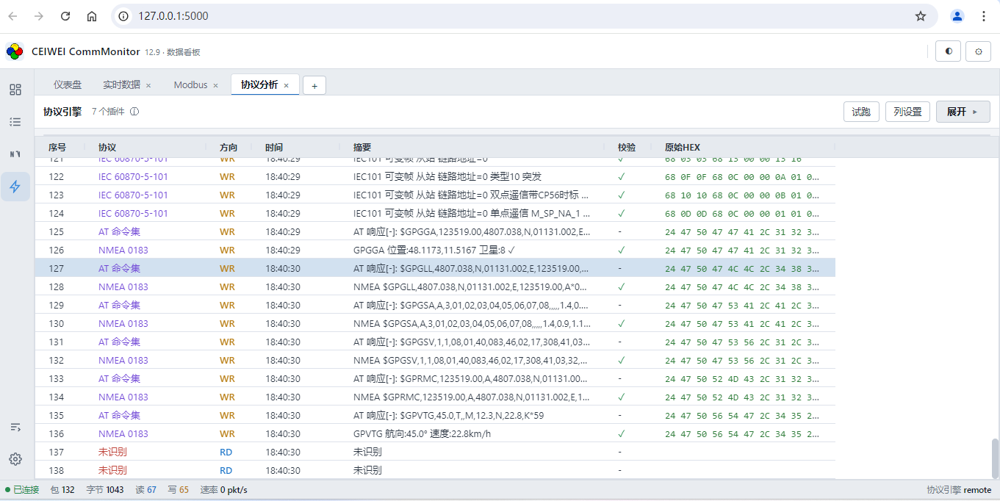Open IEC 60870-5-101 link in row 124
Viewport: 1000px width, 501px height.
(133, 213)
